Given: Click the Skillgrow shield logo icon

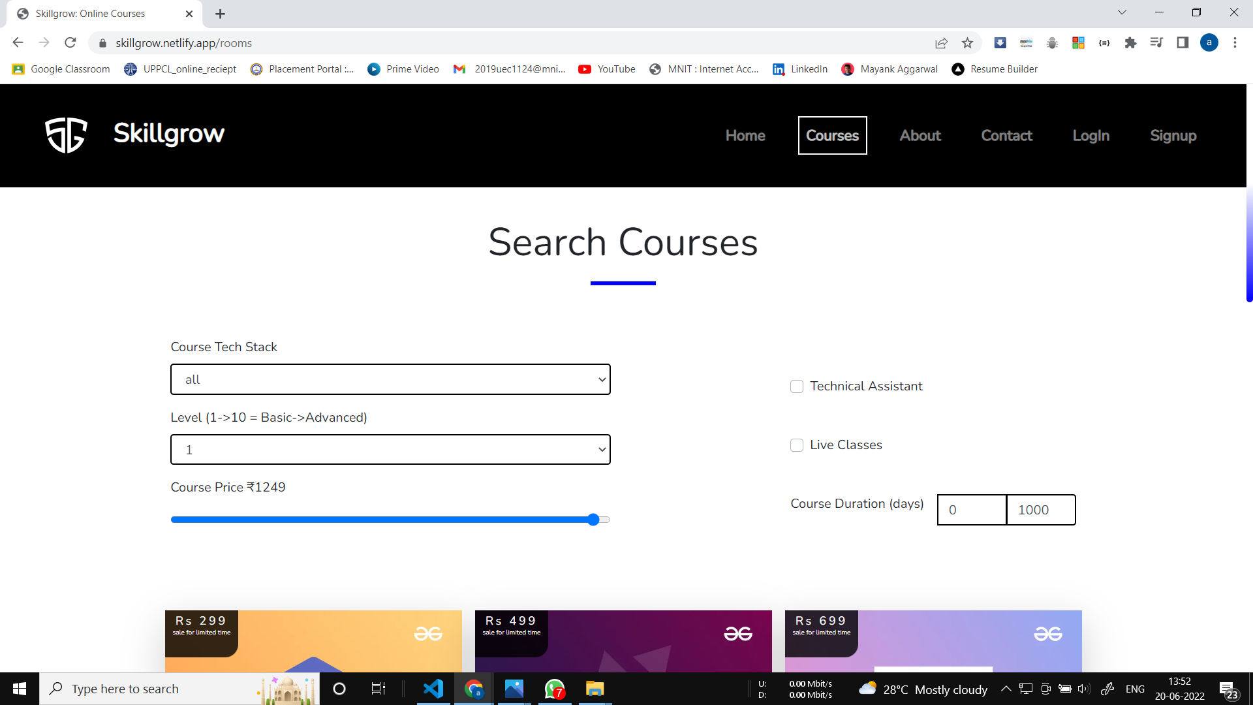Looking at the screenshot, I should (66, 135).
